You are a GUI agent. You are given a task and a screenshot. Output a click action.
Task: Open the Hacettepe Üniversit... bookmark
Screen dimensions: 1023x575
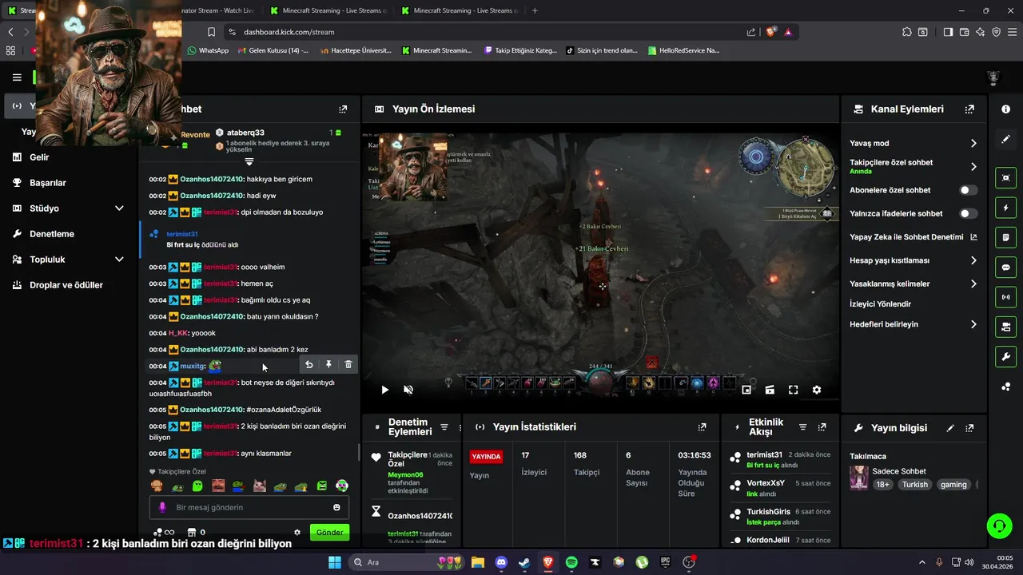click(x=356, y=50)
